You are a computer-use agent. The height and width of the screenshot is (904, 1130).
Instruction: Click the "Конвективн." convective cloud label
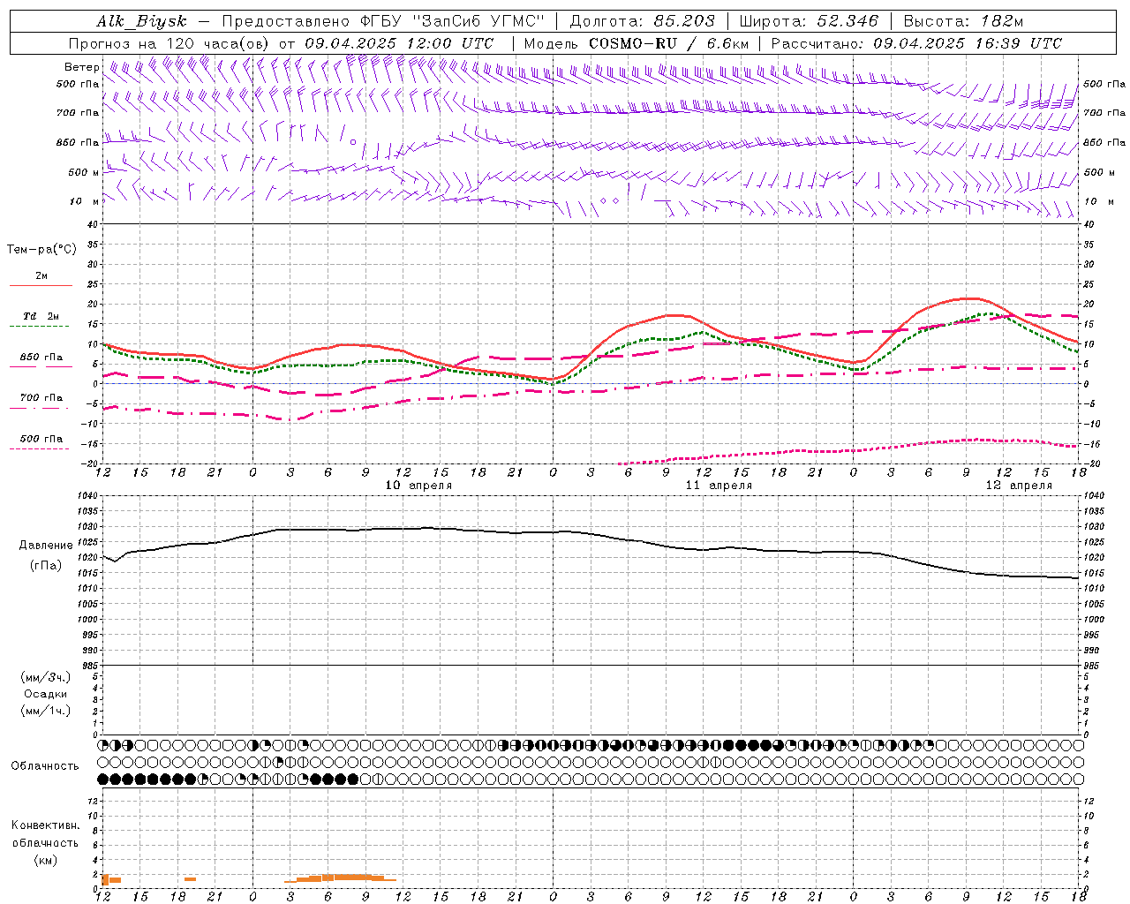coord(45,825)
